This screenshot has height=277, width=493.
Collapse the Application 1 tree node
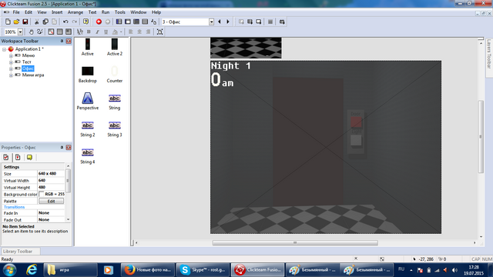4,49
